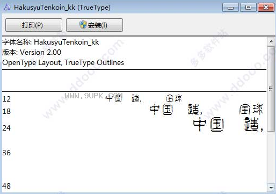Click the 18-point sample text 全球
This screenshot has height=194, width=276.
click(x=251, y=109)
